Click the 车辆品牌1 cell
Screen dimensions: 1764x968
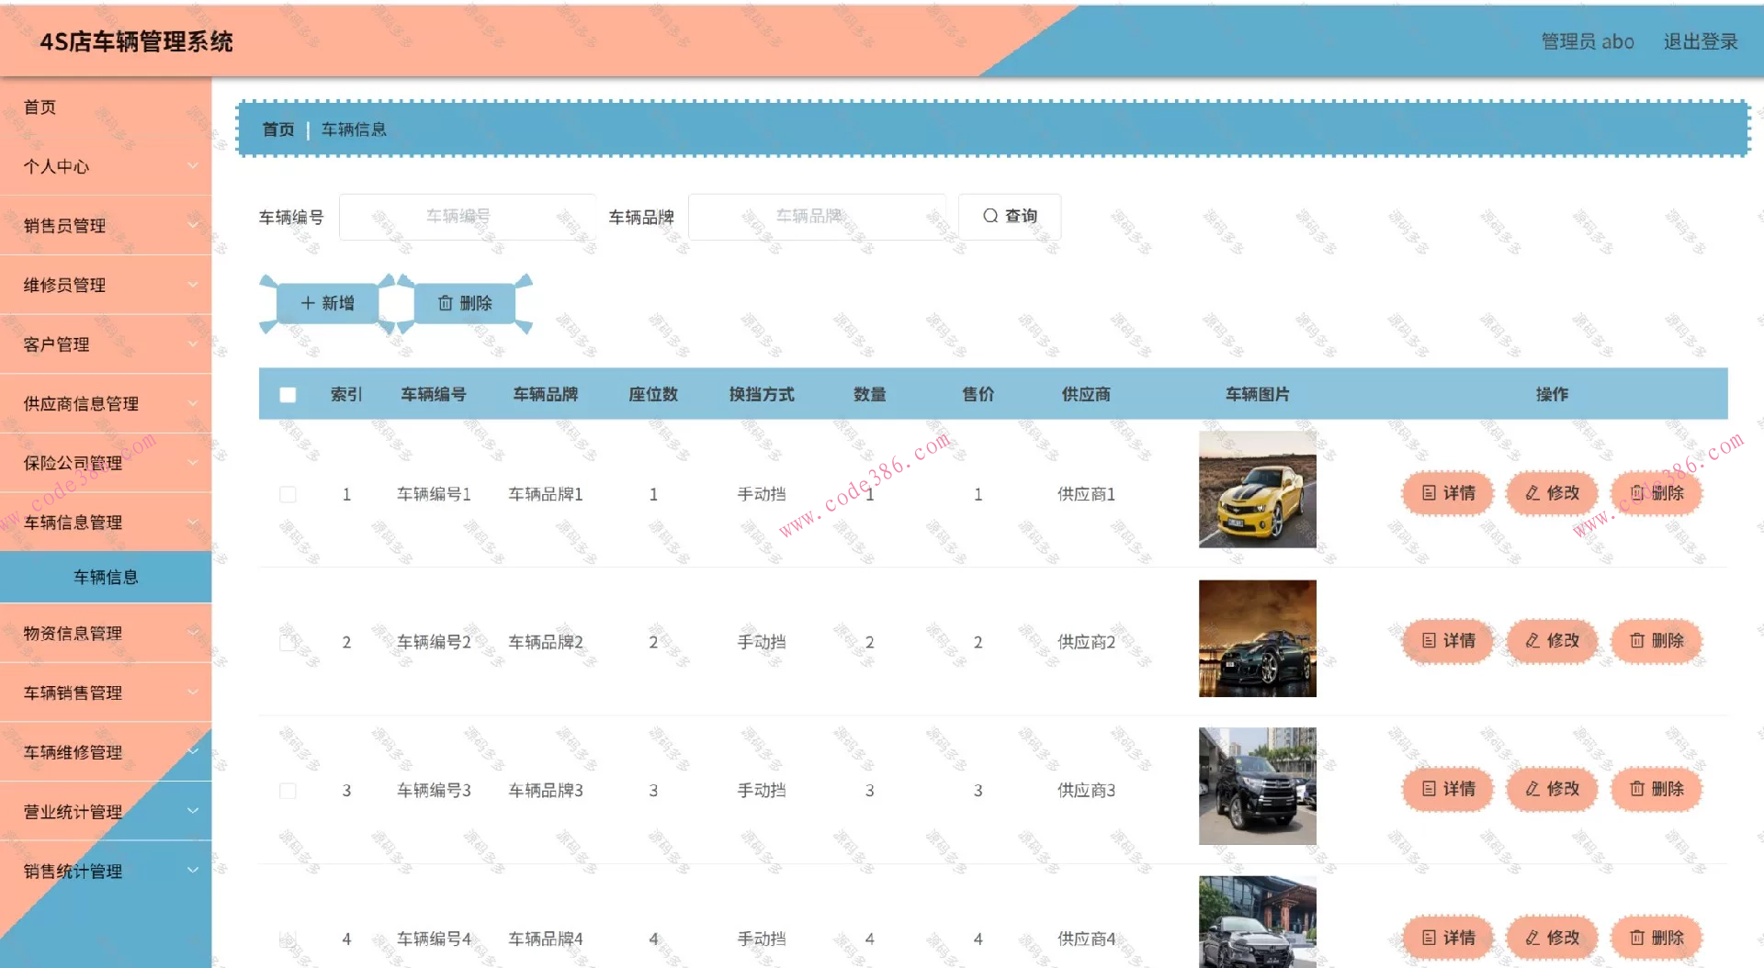pos(546,494)
